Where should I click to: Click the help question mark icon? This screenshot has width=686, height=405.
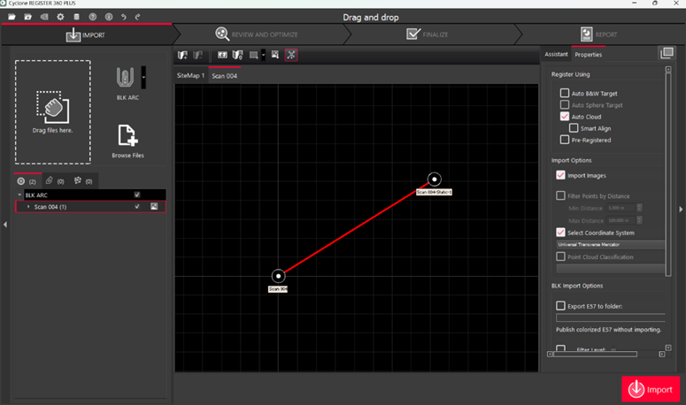92,17
